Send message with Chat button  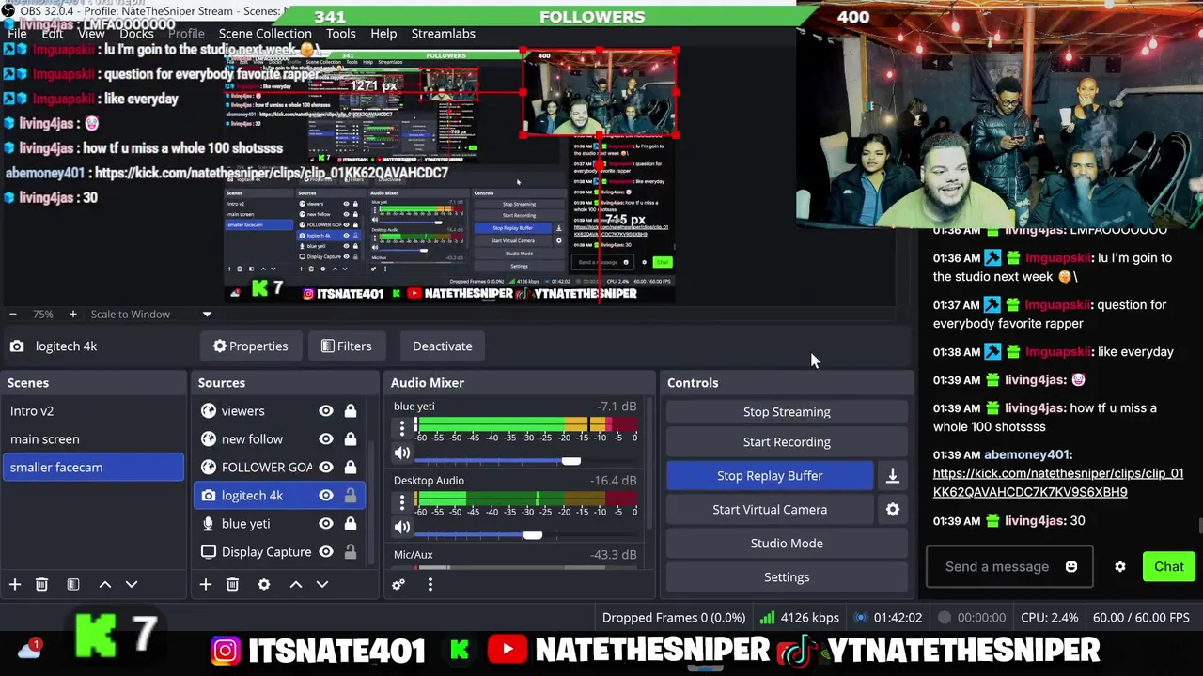click(x=1169, y=567)
